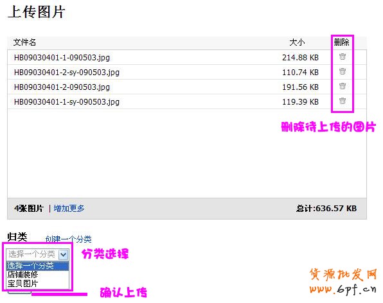Click trash icon for HB09030401-1-sy-090503.jpg
The image size is (383, 303).
[343, 101]
